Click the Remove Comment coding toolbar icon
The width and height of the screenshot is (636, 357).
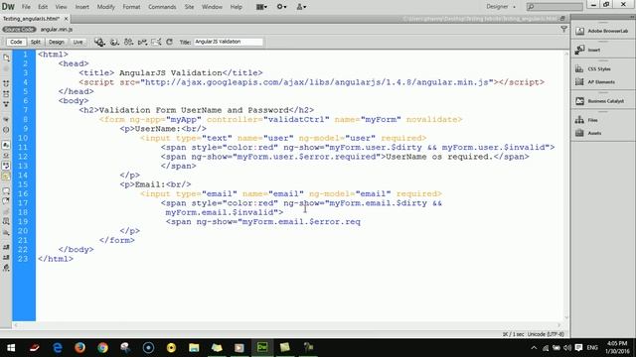[6, 201]
